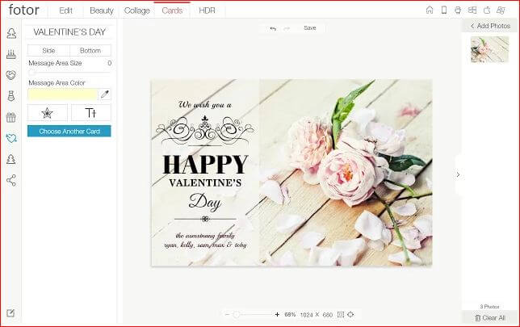Click the Android icon
The width and height of the screenshot is (520, 327).
point(458,10)
